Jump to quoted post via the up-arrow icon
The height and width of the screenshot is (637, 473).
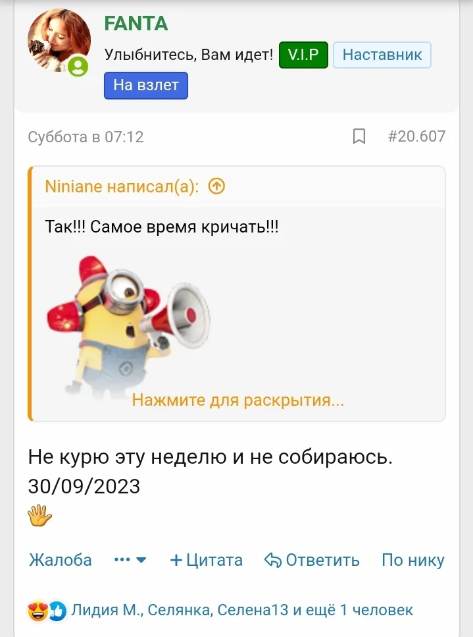click(x=216, y=186)
